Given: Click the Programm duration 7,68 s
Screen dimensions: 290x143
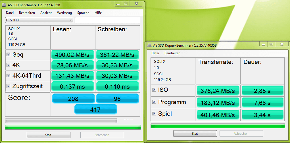Looking at the screenshot, I should pos(263,102).
